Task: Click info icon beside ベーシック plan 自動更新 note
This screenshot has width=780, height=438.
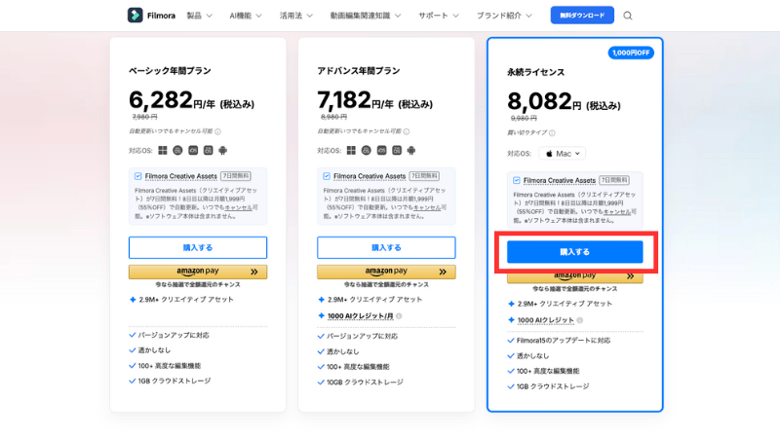Action: [217, 131]
